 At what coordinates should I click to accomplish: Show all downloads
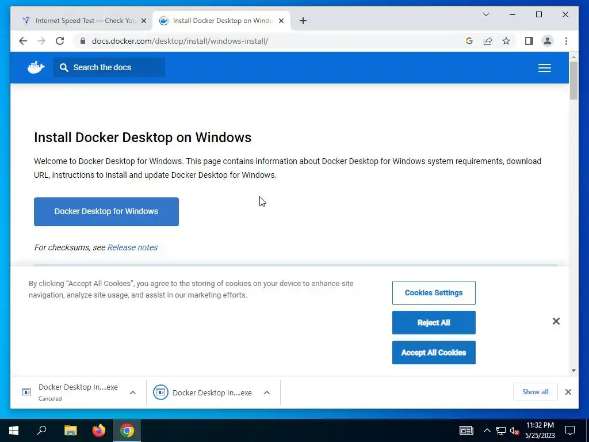click(536, 392)
